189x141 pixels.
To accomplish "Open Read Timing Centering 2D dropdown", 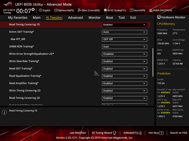I will point(124,98).
